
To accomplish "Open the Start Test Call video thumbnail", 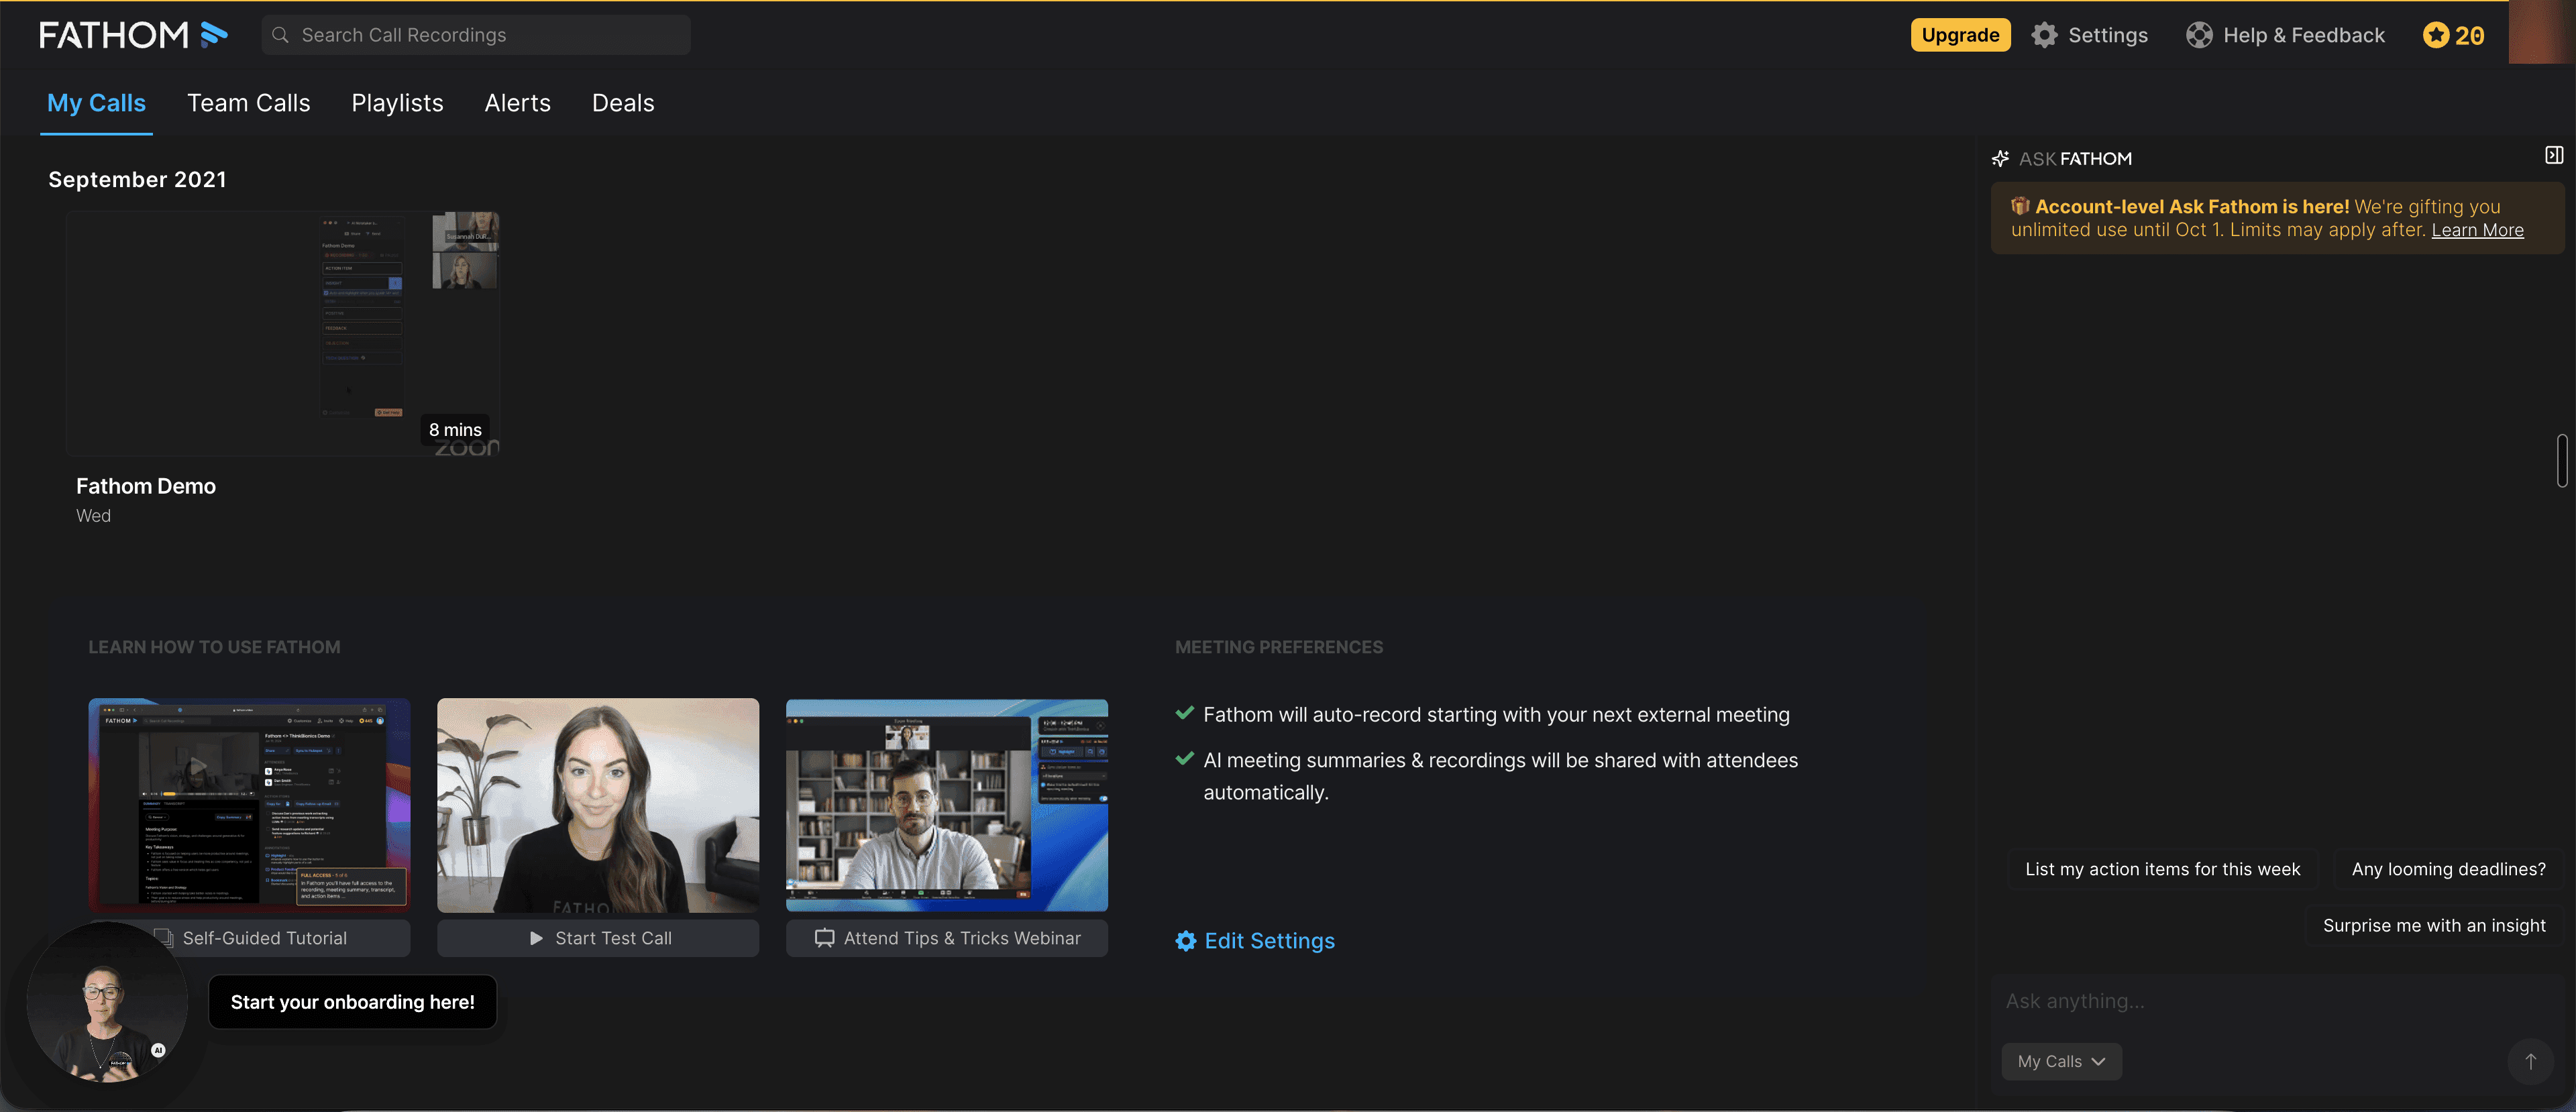I will point(598,805).
